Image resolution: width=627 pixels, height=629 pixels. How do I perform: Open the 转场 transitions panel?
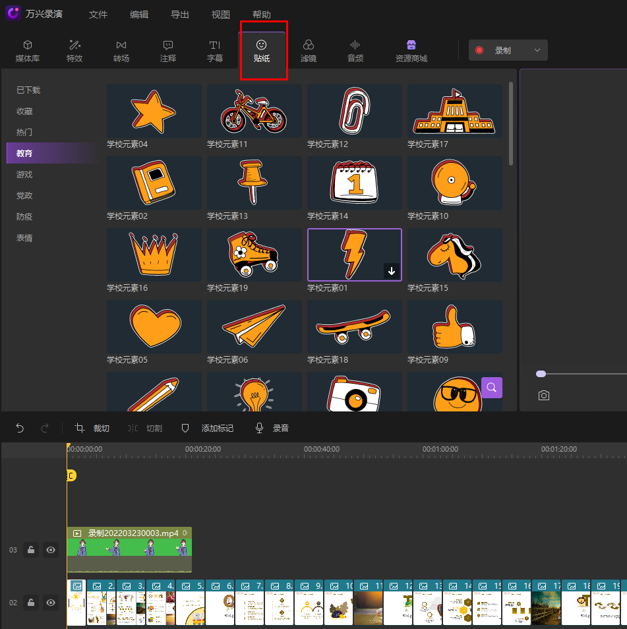(x=121, y=51)
